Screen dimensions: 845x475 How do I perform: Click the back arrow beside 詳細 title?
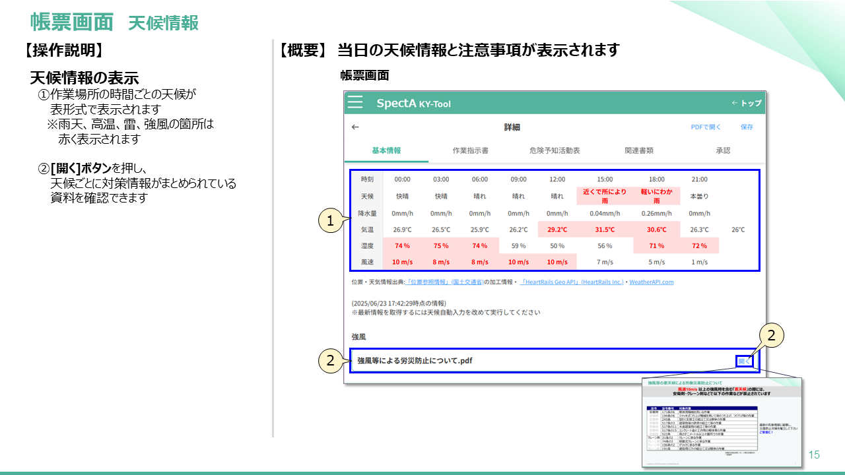pyautogui.click(x=355, y=127)
